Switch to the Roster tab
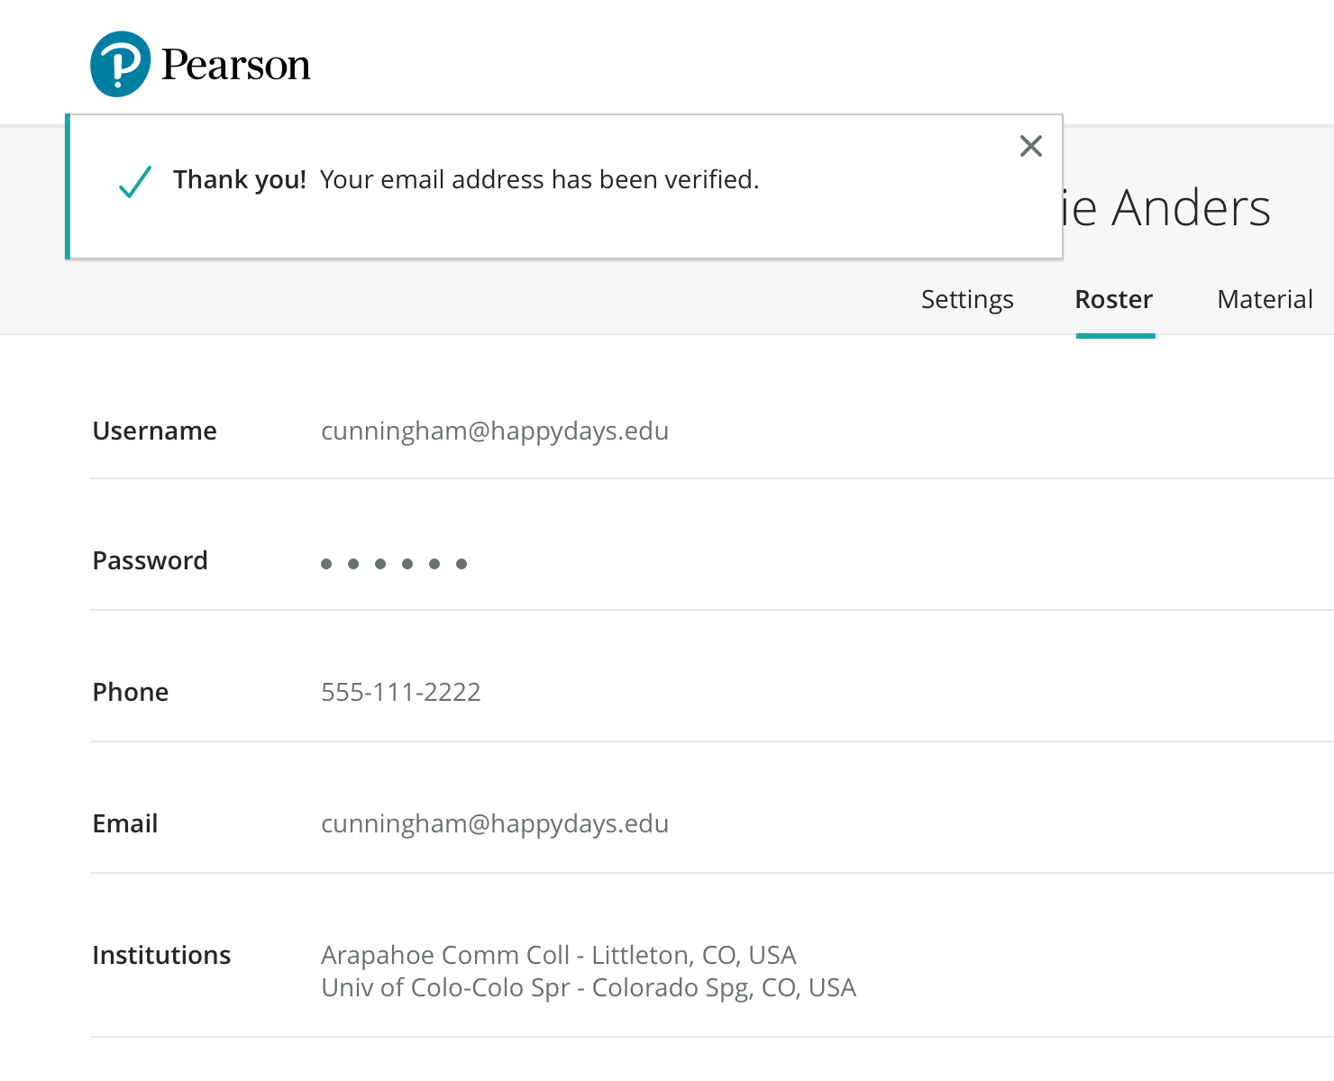Screen dimensions: 1334x1081 [x=1113, y=299]
